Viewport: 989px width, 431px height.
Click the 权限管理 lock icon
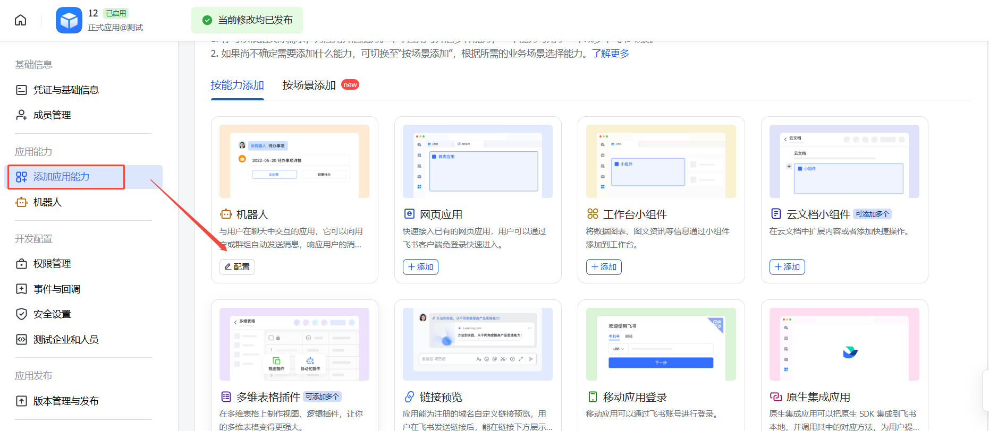click(21, 264)
